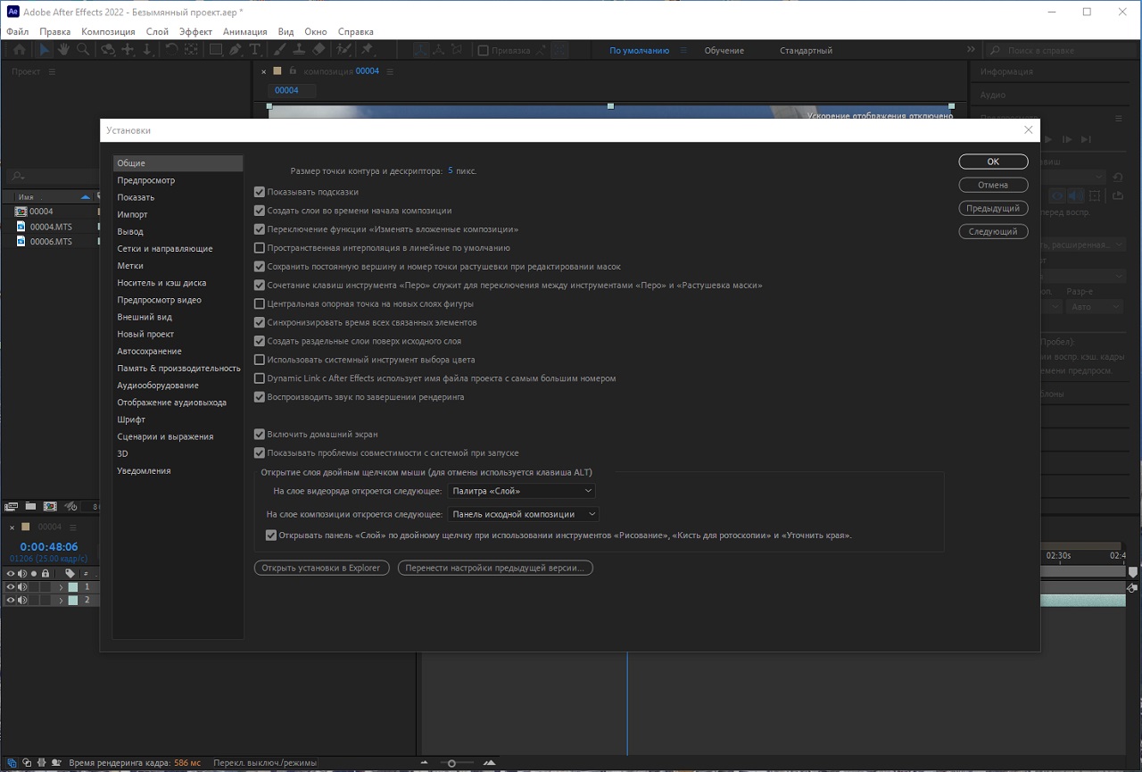Click the Home icon in toolbar

click(19, 50)
